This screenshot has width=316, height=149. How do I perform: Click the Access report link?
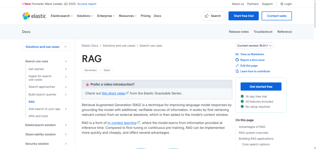pyautogui.click(x=87, y=4)
